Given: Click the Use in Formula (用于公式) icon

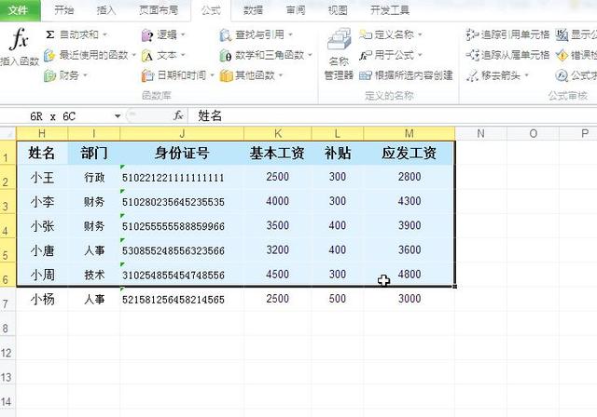Looking at the screenshot, I should (x=366, y=56).
